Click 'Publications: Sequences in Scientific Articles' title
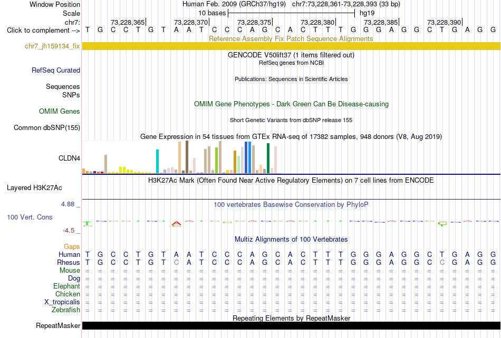This screenshot has width=501, height=338. click(x=291, y=79)
